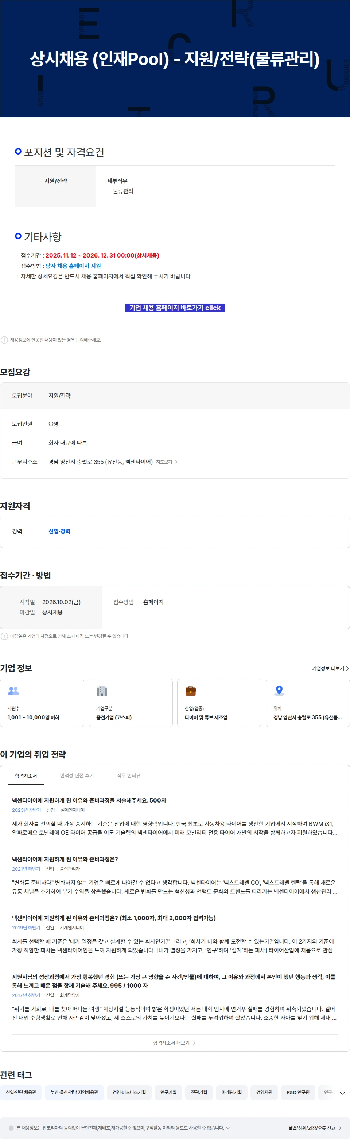Click the start date 2026.10.02(금)

pyautogui.click(x=61, y=602)
